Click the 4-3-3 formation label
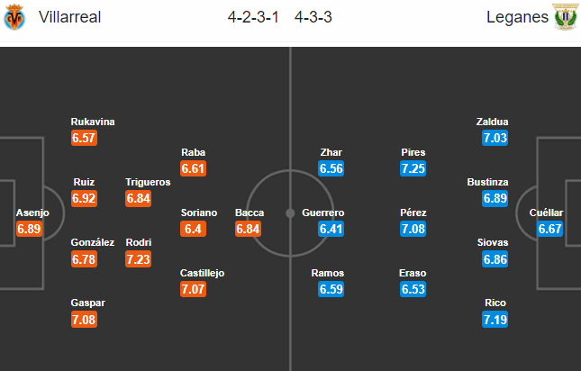This screenshot has height=371, width=581. click(x=313, y=17)
